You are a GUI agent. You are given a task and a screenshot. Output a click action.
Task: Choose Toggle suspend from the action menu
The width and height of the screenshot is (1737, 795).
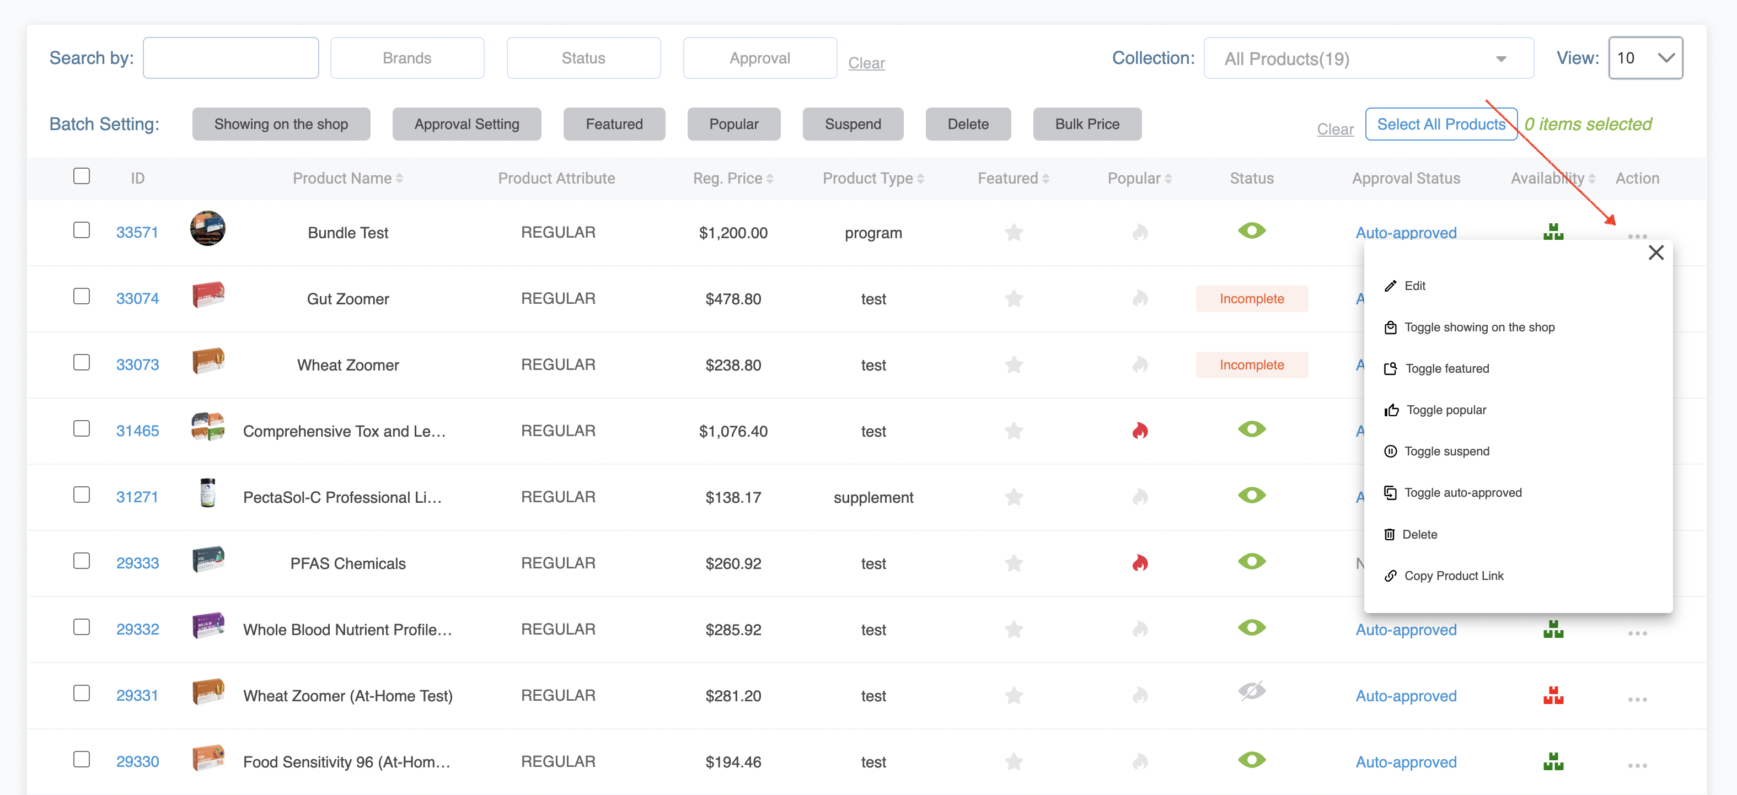(x=1447, y=451)
